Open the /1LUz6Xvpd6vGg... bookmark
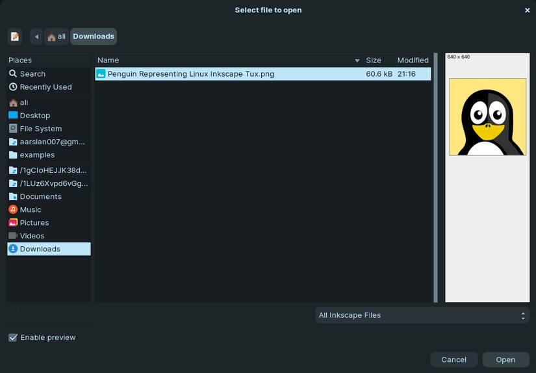The height and width of the screenshot is (373, 536). [49, 183]
